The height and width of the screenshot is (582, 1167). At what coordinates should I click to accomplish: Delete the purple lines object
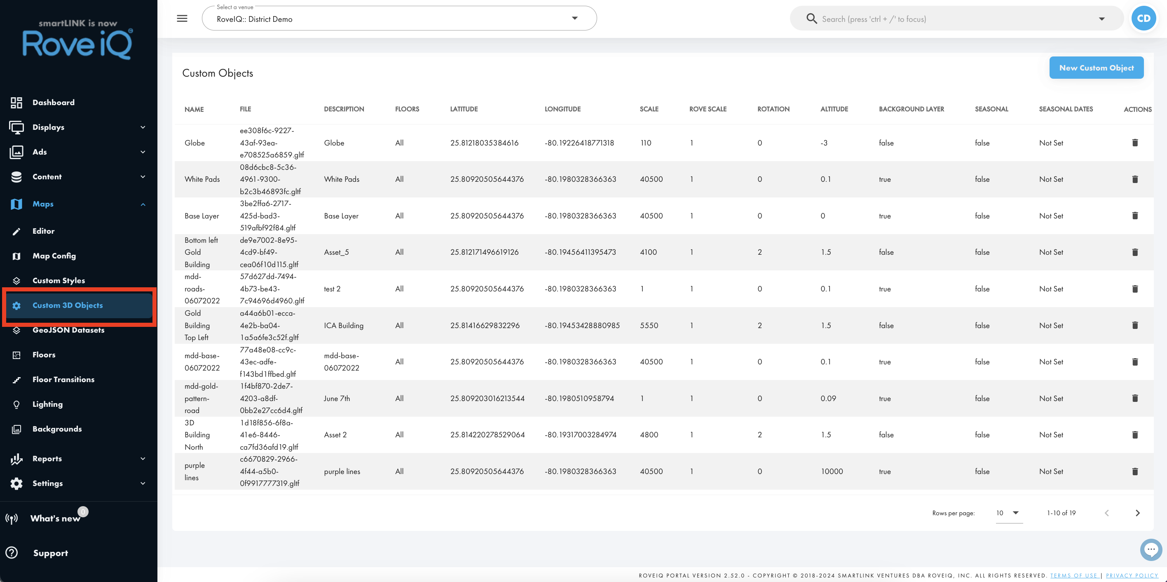coord(1135,472)
